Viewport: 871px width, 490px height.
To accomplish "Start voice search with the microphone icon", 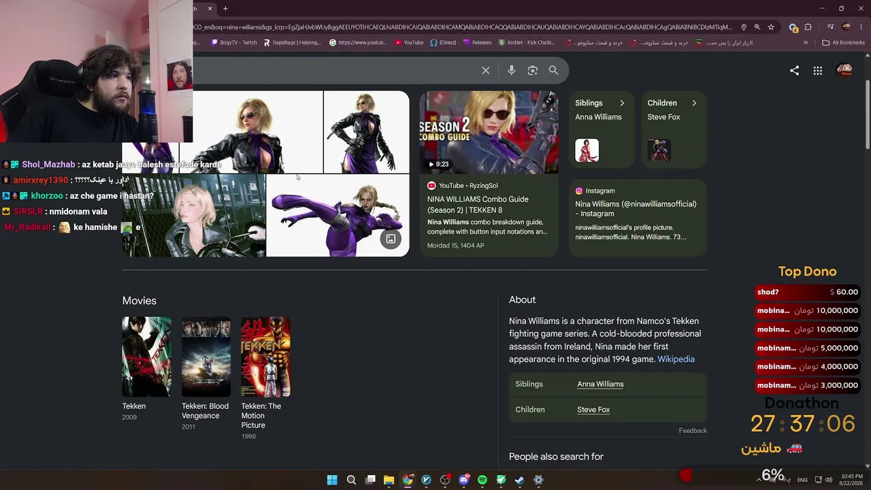I will coord(512,70).
